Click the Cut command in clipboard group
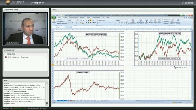The width and height of the screenshot is (196, 110). click(60, 20)
